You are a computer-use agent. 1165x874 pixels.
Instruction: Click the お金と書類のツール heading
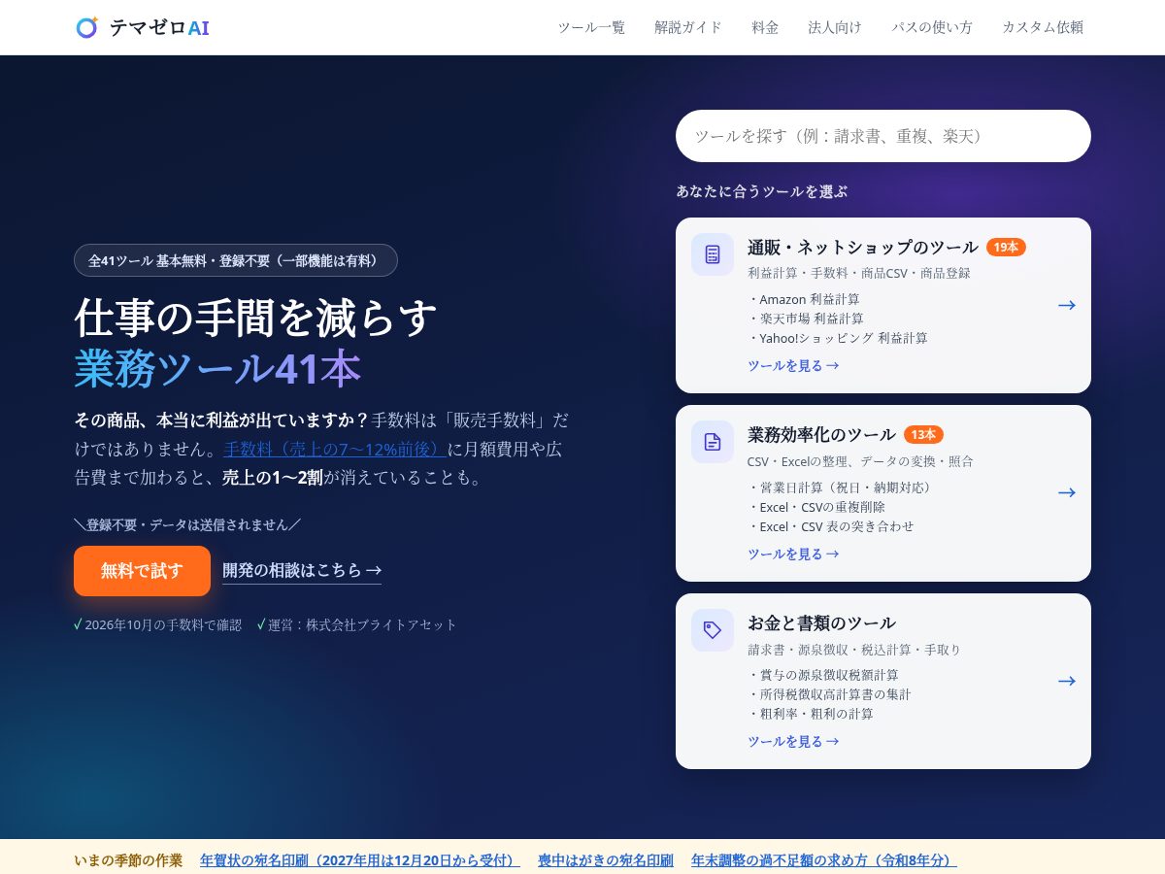(821, 622)
